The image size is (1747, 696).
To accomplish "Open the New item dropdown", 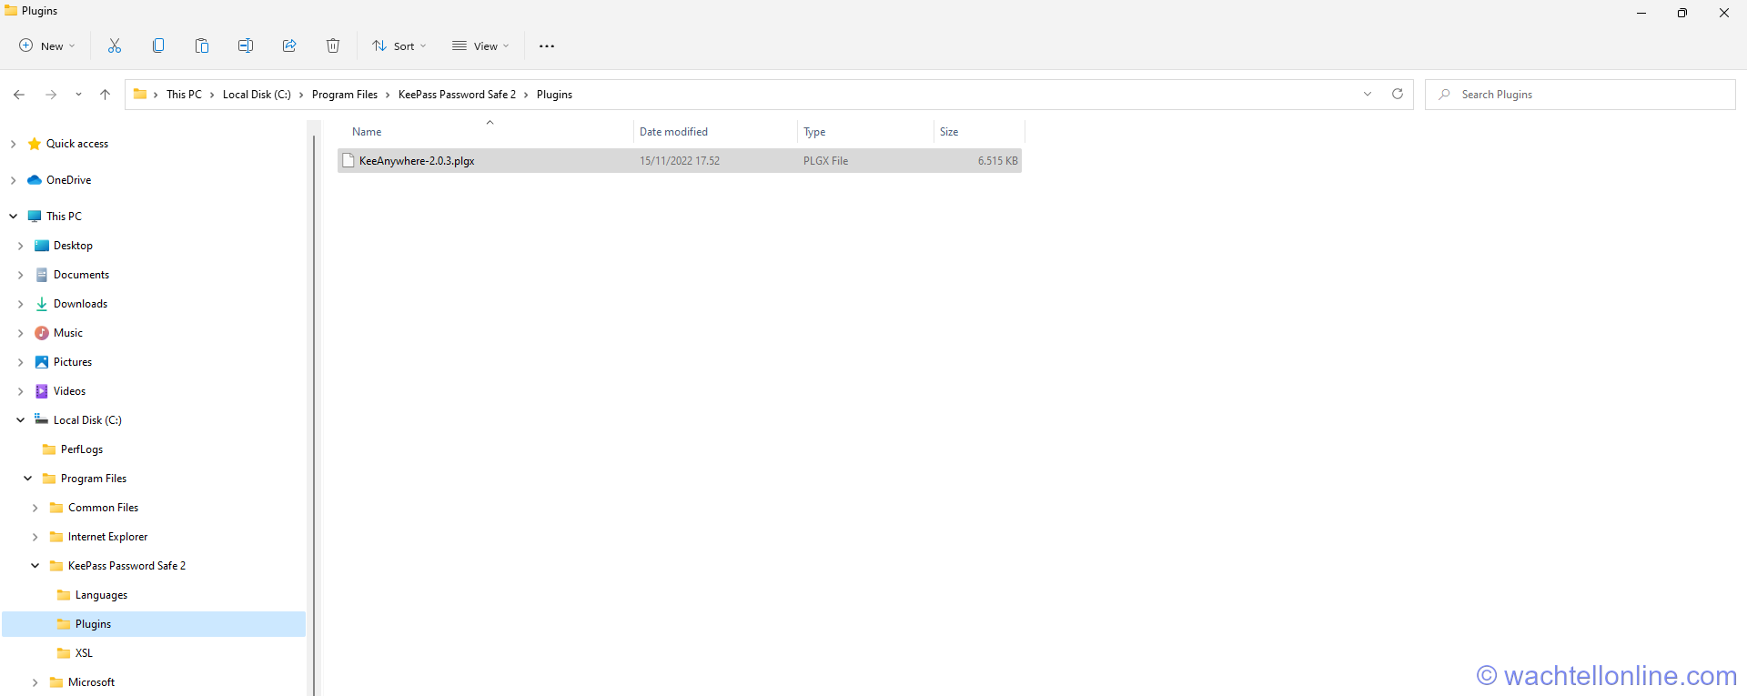I will (x=47, y=45).
